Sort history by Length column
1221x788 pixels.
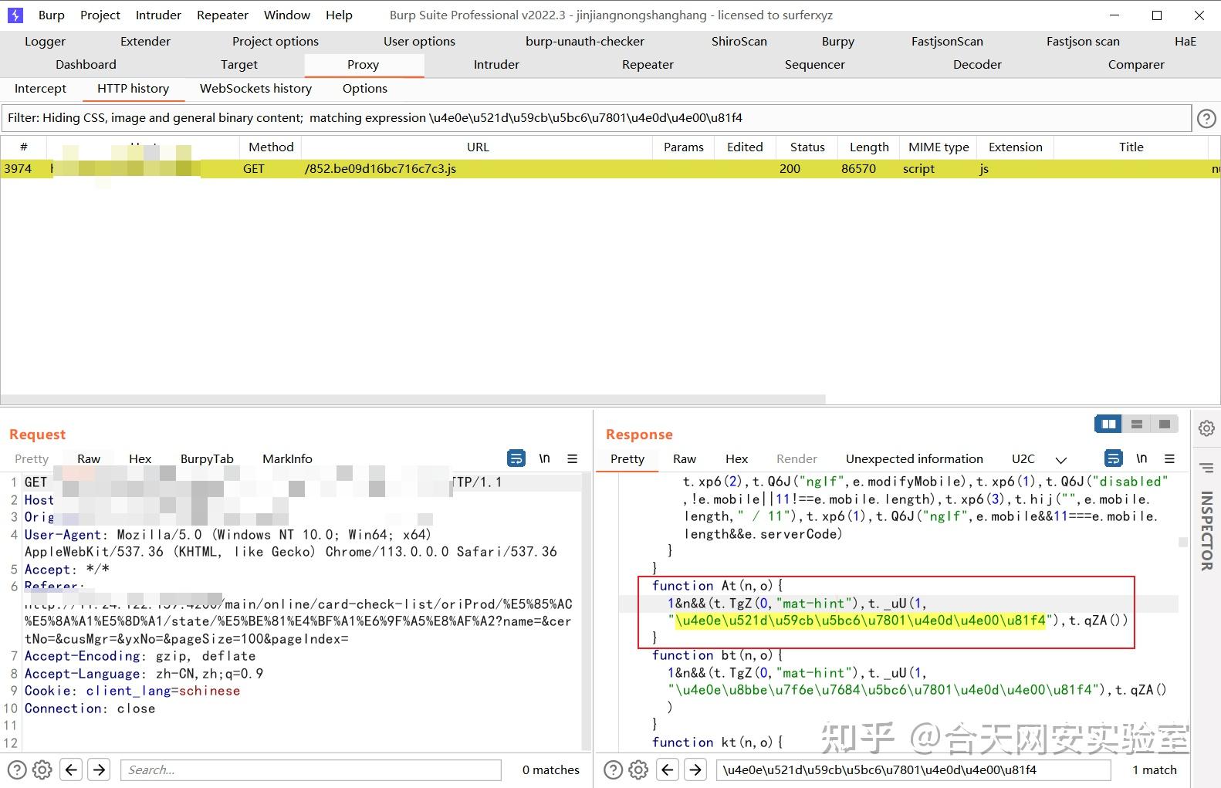(869, 147)
